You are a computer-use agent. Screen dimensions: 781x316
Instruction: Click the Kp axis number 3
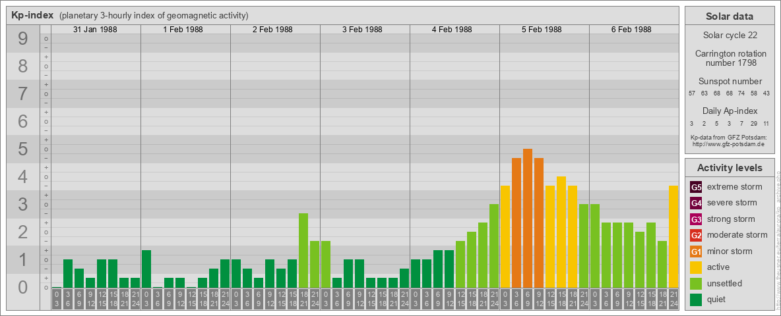(x=23, y=204)
